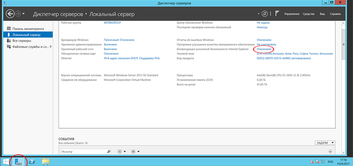
Task: Click Отключено for Internet Explorer enhanced security
Action: point(264,49)
